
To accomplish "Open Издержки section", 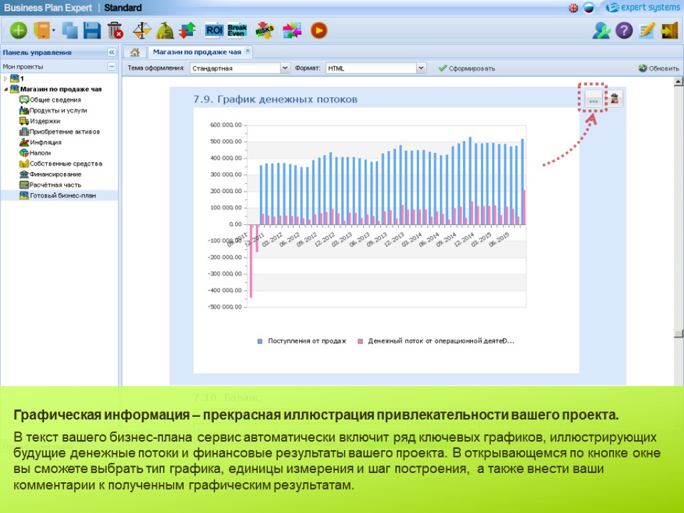I will click(x=39, y=121).
